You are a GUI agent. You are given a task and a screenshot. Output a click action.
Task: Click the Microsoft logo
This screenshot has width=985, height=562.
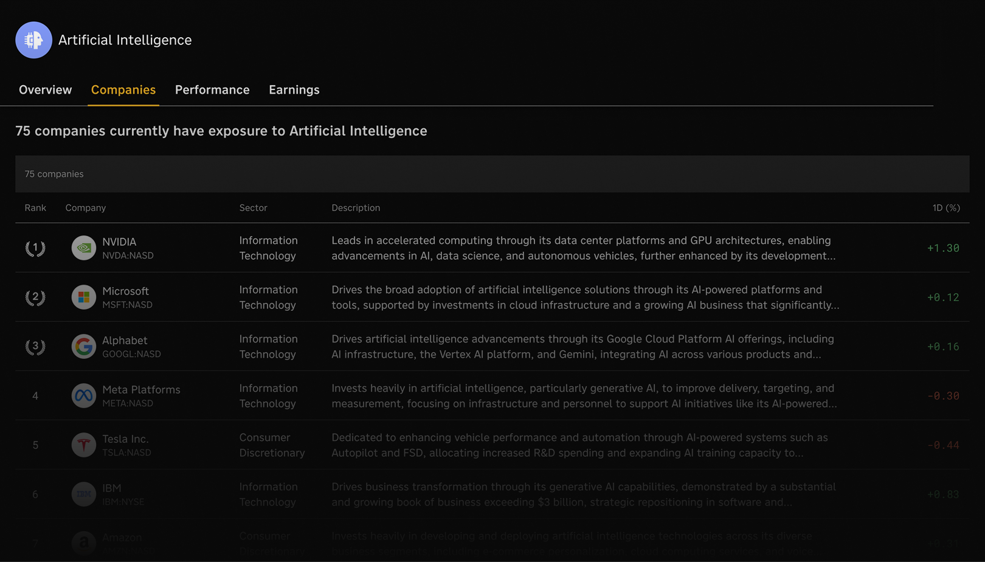[83, 297]
